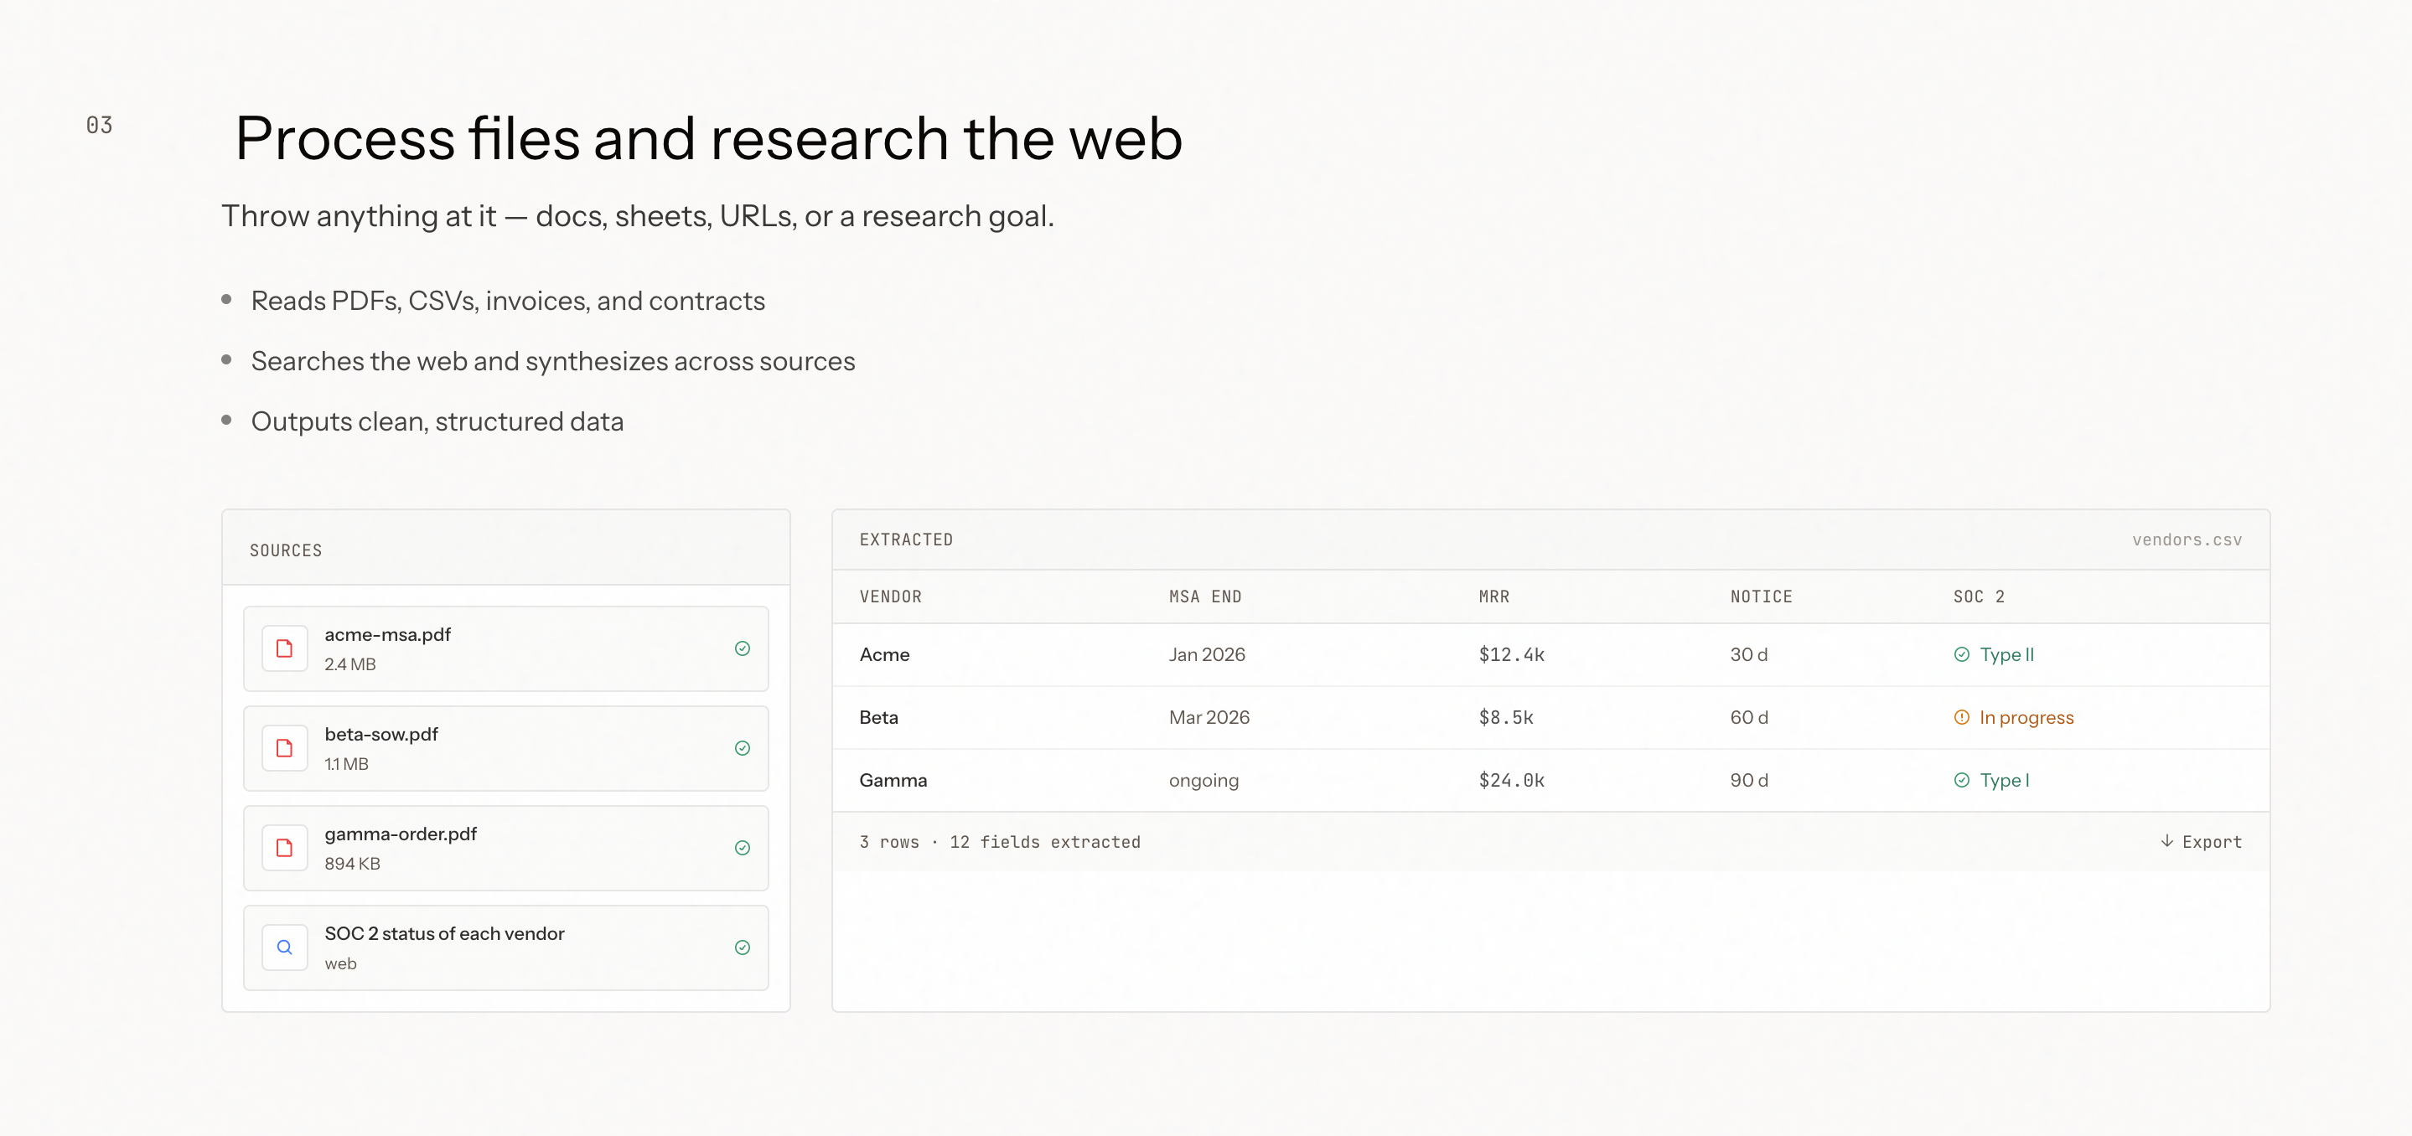Click the checkmark next to gamma-order.pdf
Screen dimensions: 2412x1136
click(x=743, y=848)
